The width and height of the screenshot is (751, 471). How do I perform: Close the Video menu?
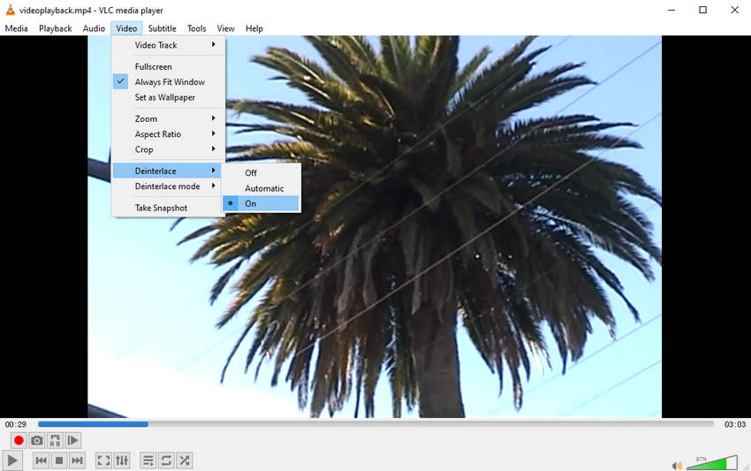point(126,28)
